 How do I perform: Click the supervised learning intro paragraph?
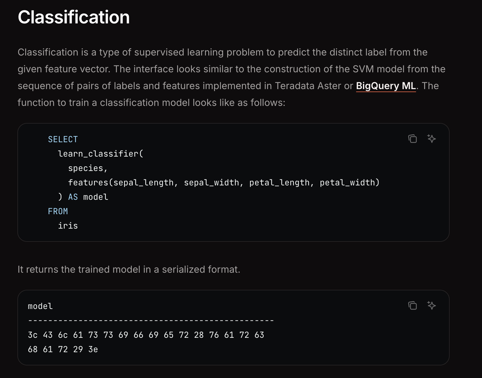coord(231,77)
